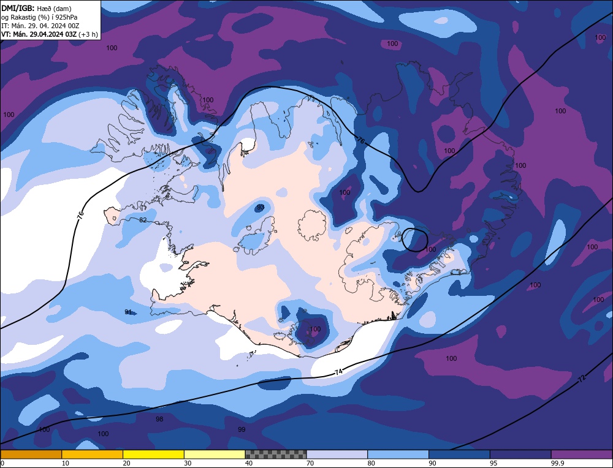613x468 pixels.
Task: Click the '90' legend scale number
Action: tap(432, 463)
